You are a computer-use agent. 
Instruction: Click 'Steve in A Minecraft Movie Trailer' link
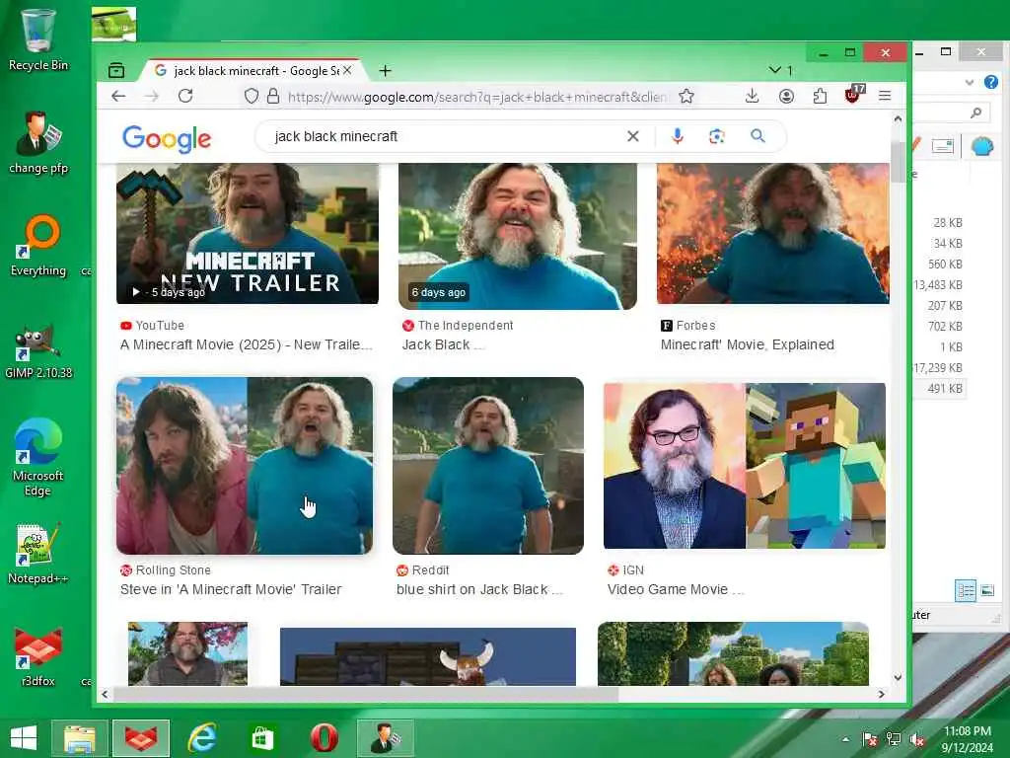pyautogui.click(x=231, y=589)
